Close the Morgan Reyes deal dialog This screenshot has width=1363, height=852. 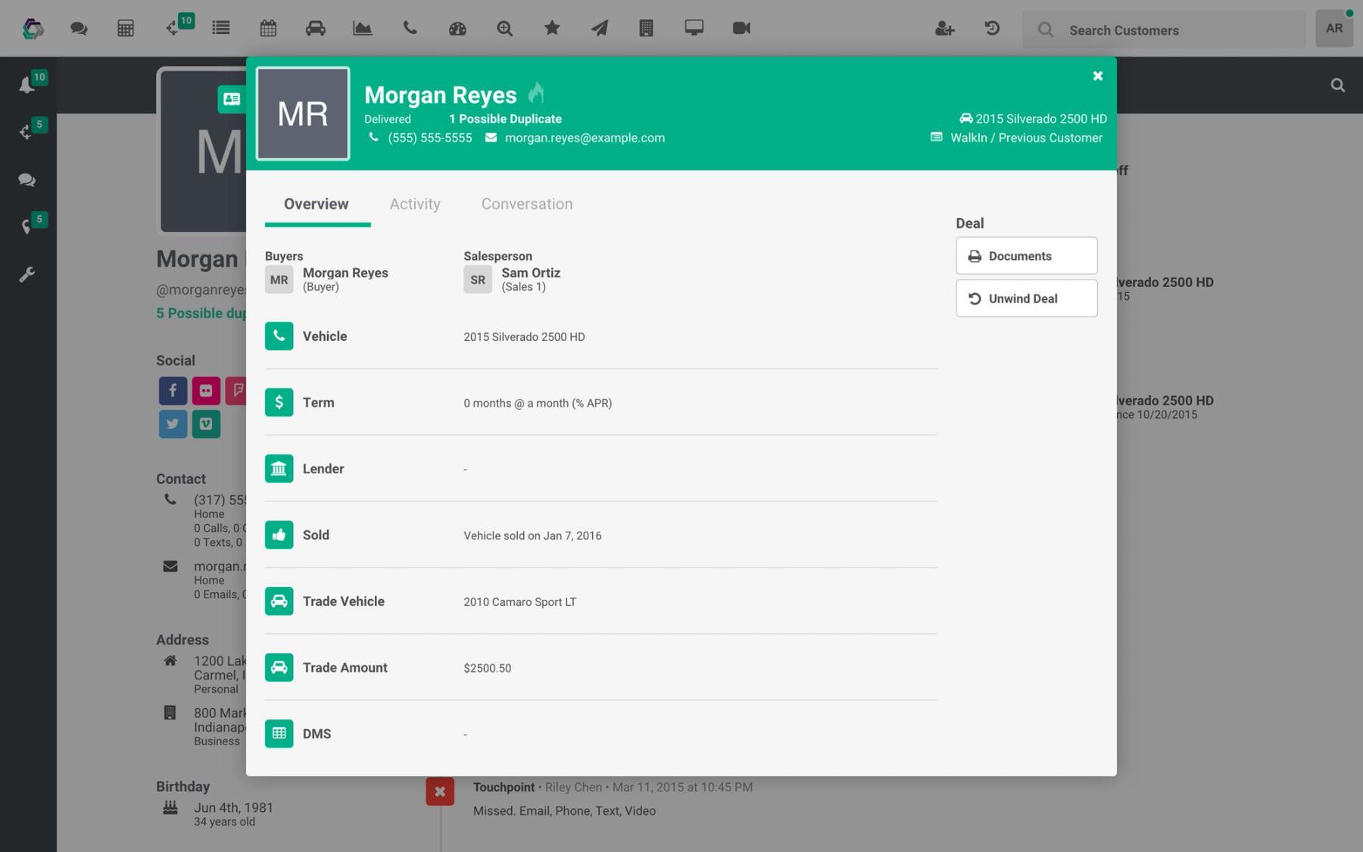(1098, 76)
